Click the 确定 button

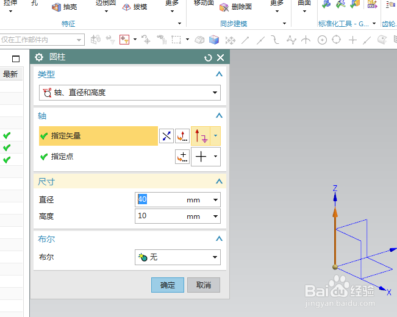coord(168,285)
